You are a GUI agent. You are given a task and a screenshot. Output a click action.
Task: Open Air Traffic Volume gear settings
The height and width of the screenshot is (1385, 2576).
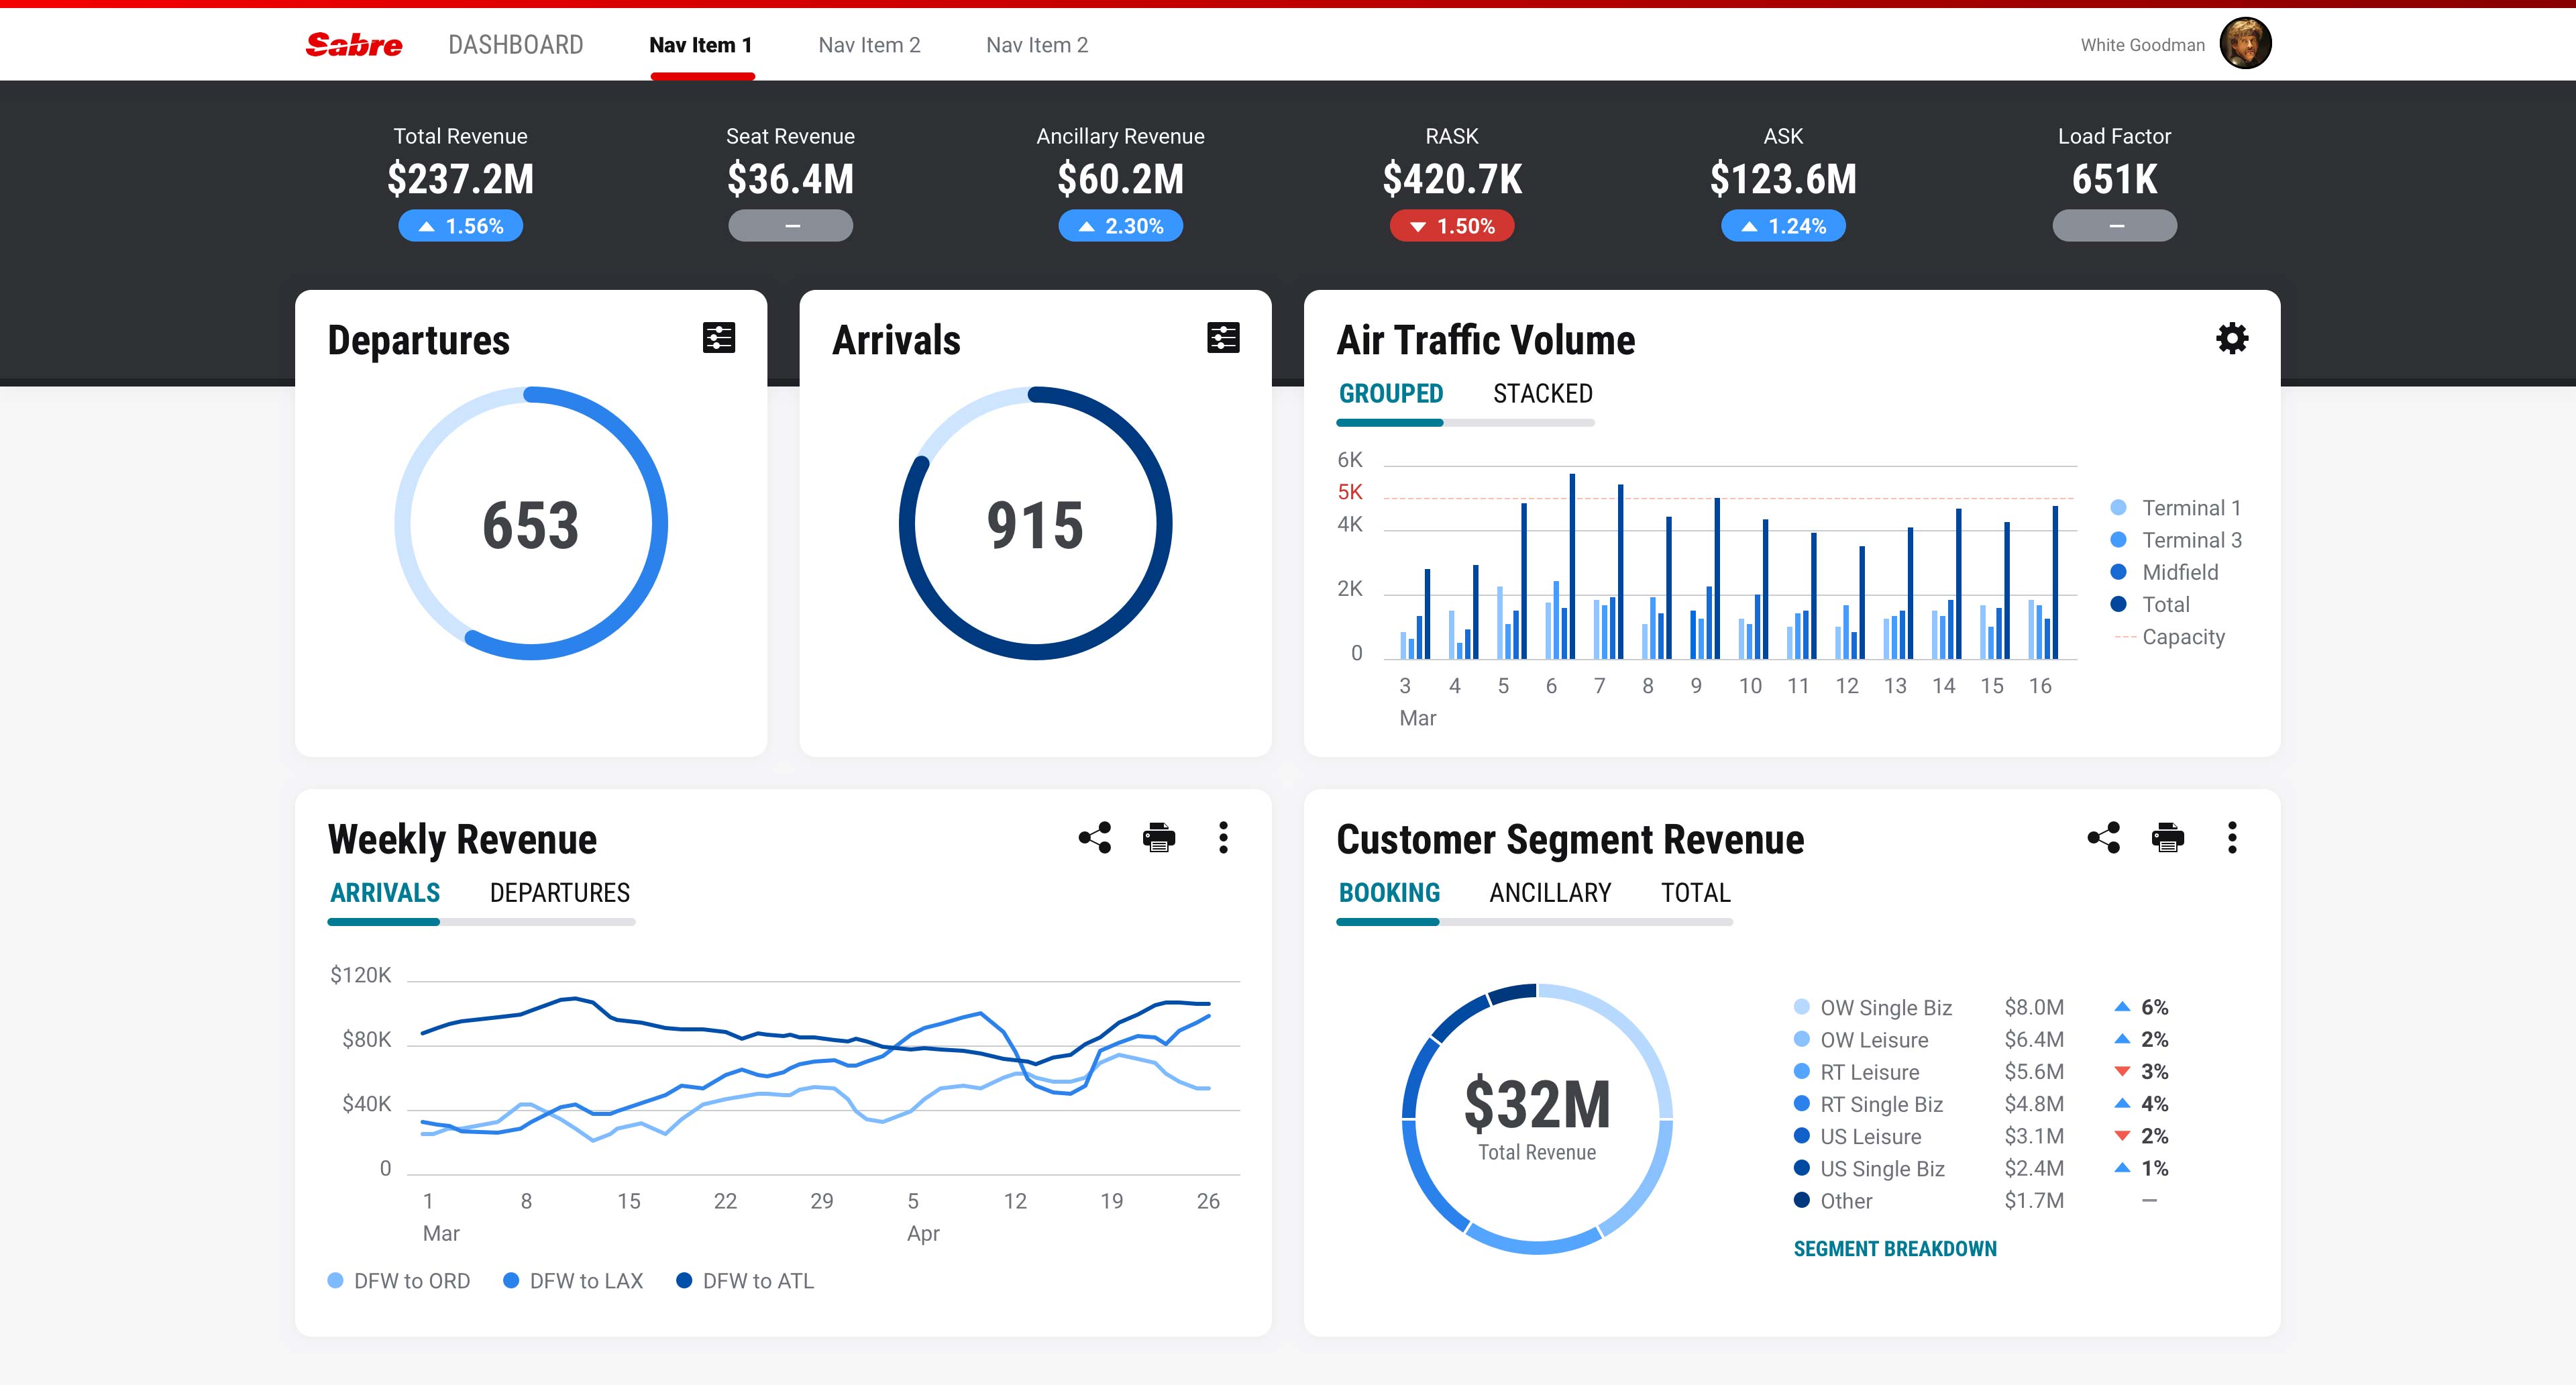pyautogui.click(x=2232, y=339)
